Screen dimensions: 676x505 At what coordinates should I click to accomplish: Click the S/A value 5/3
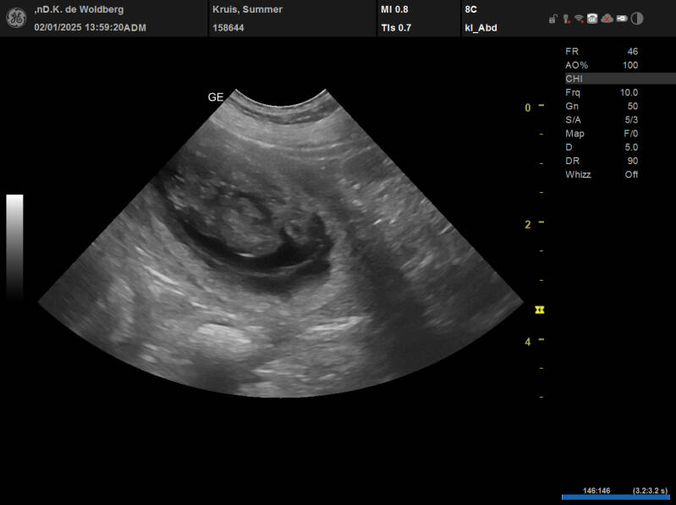click(x=632, y=120)
